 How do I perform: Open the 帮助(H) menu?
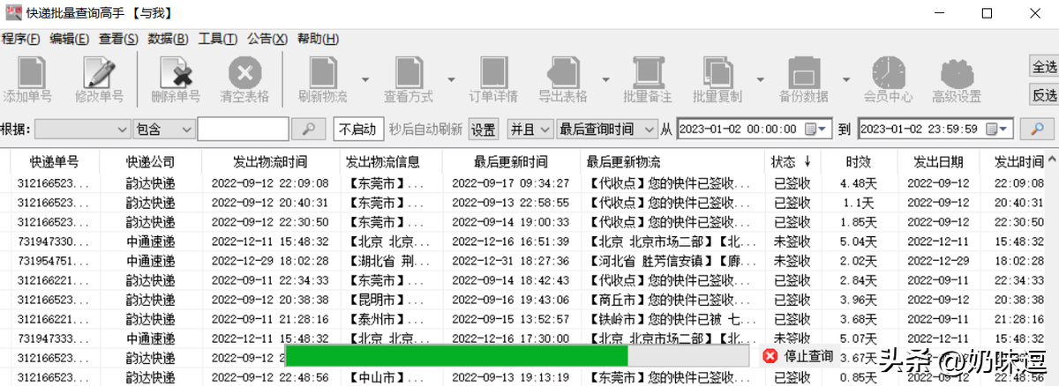click(x=318, y=39)
